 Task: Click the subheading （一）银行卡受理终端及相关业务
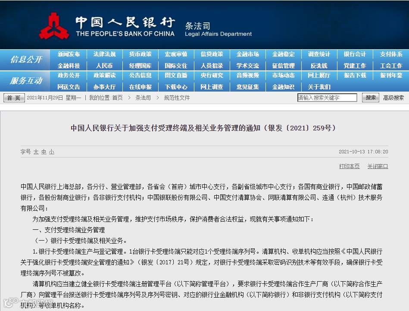tap(80, 241)
